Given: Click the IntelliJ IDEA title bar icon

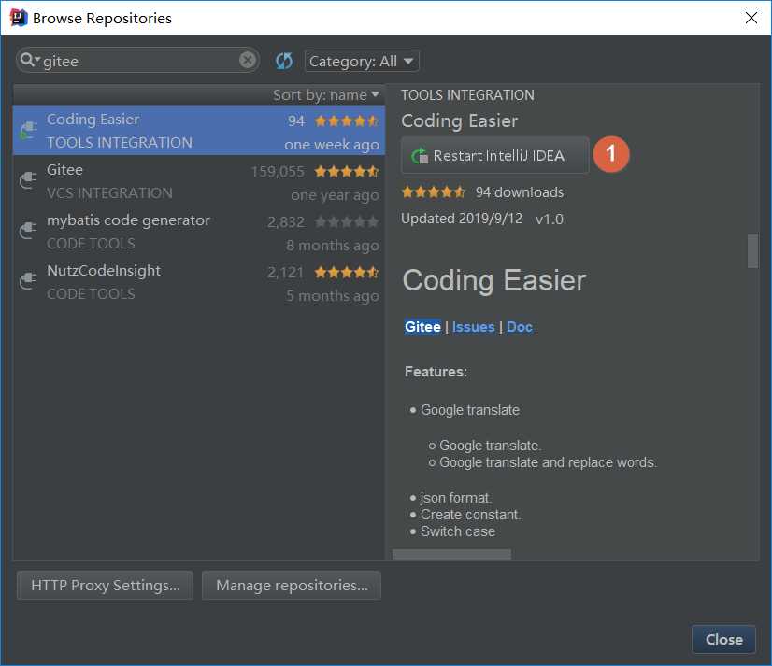Looking at the screenshot, I should (x=16, y=18).
